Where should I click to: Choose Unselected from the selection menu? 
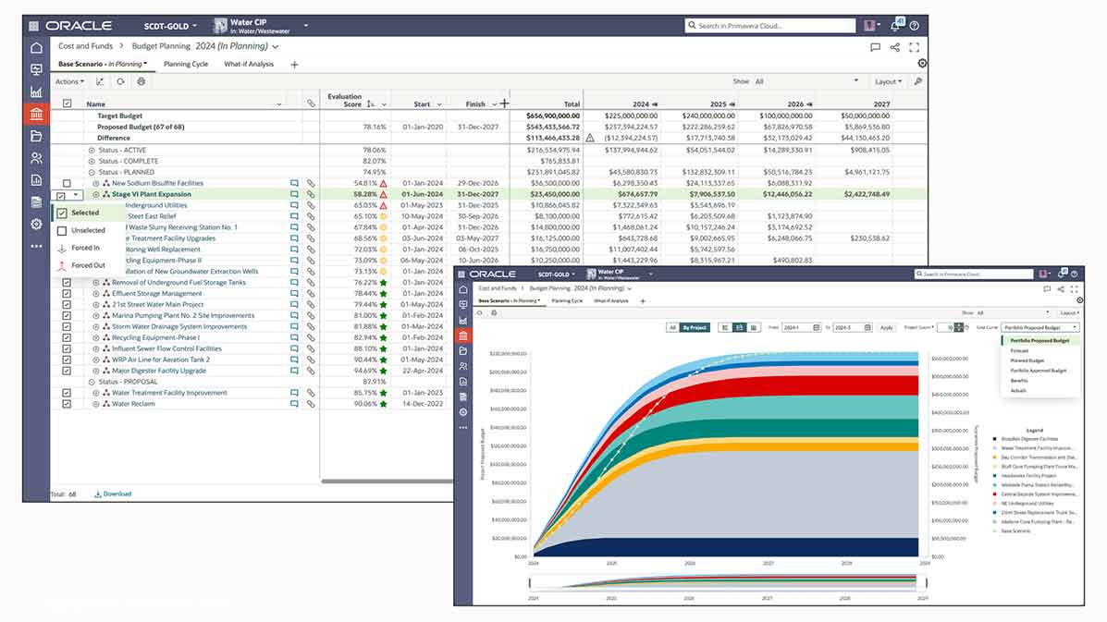click(x=88, y=230)
